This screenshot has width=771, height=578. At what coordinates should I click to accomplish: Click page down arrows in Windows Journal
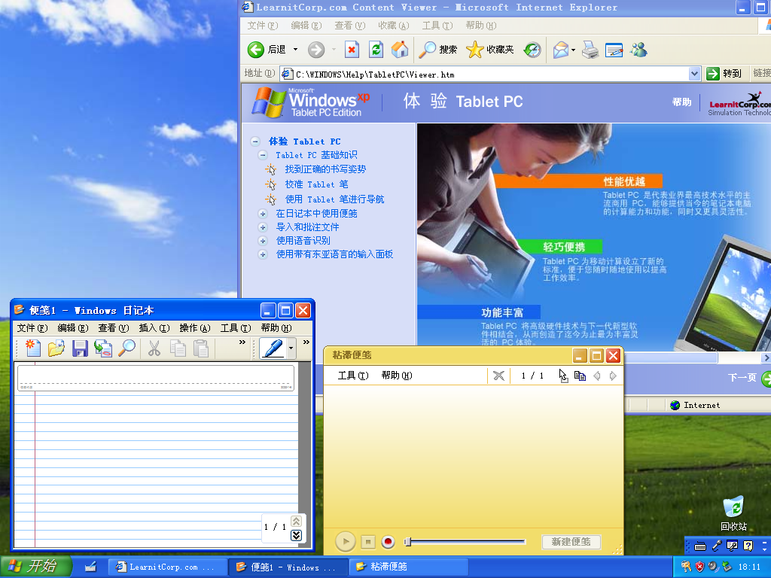(296, 535)
